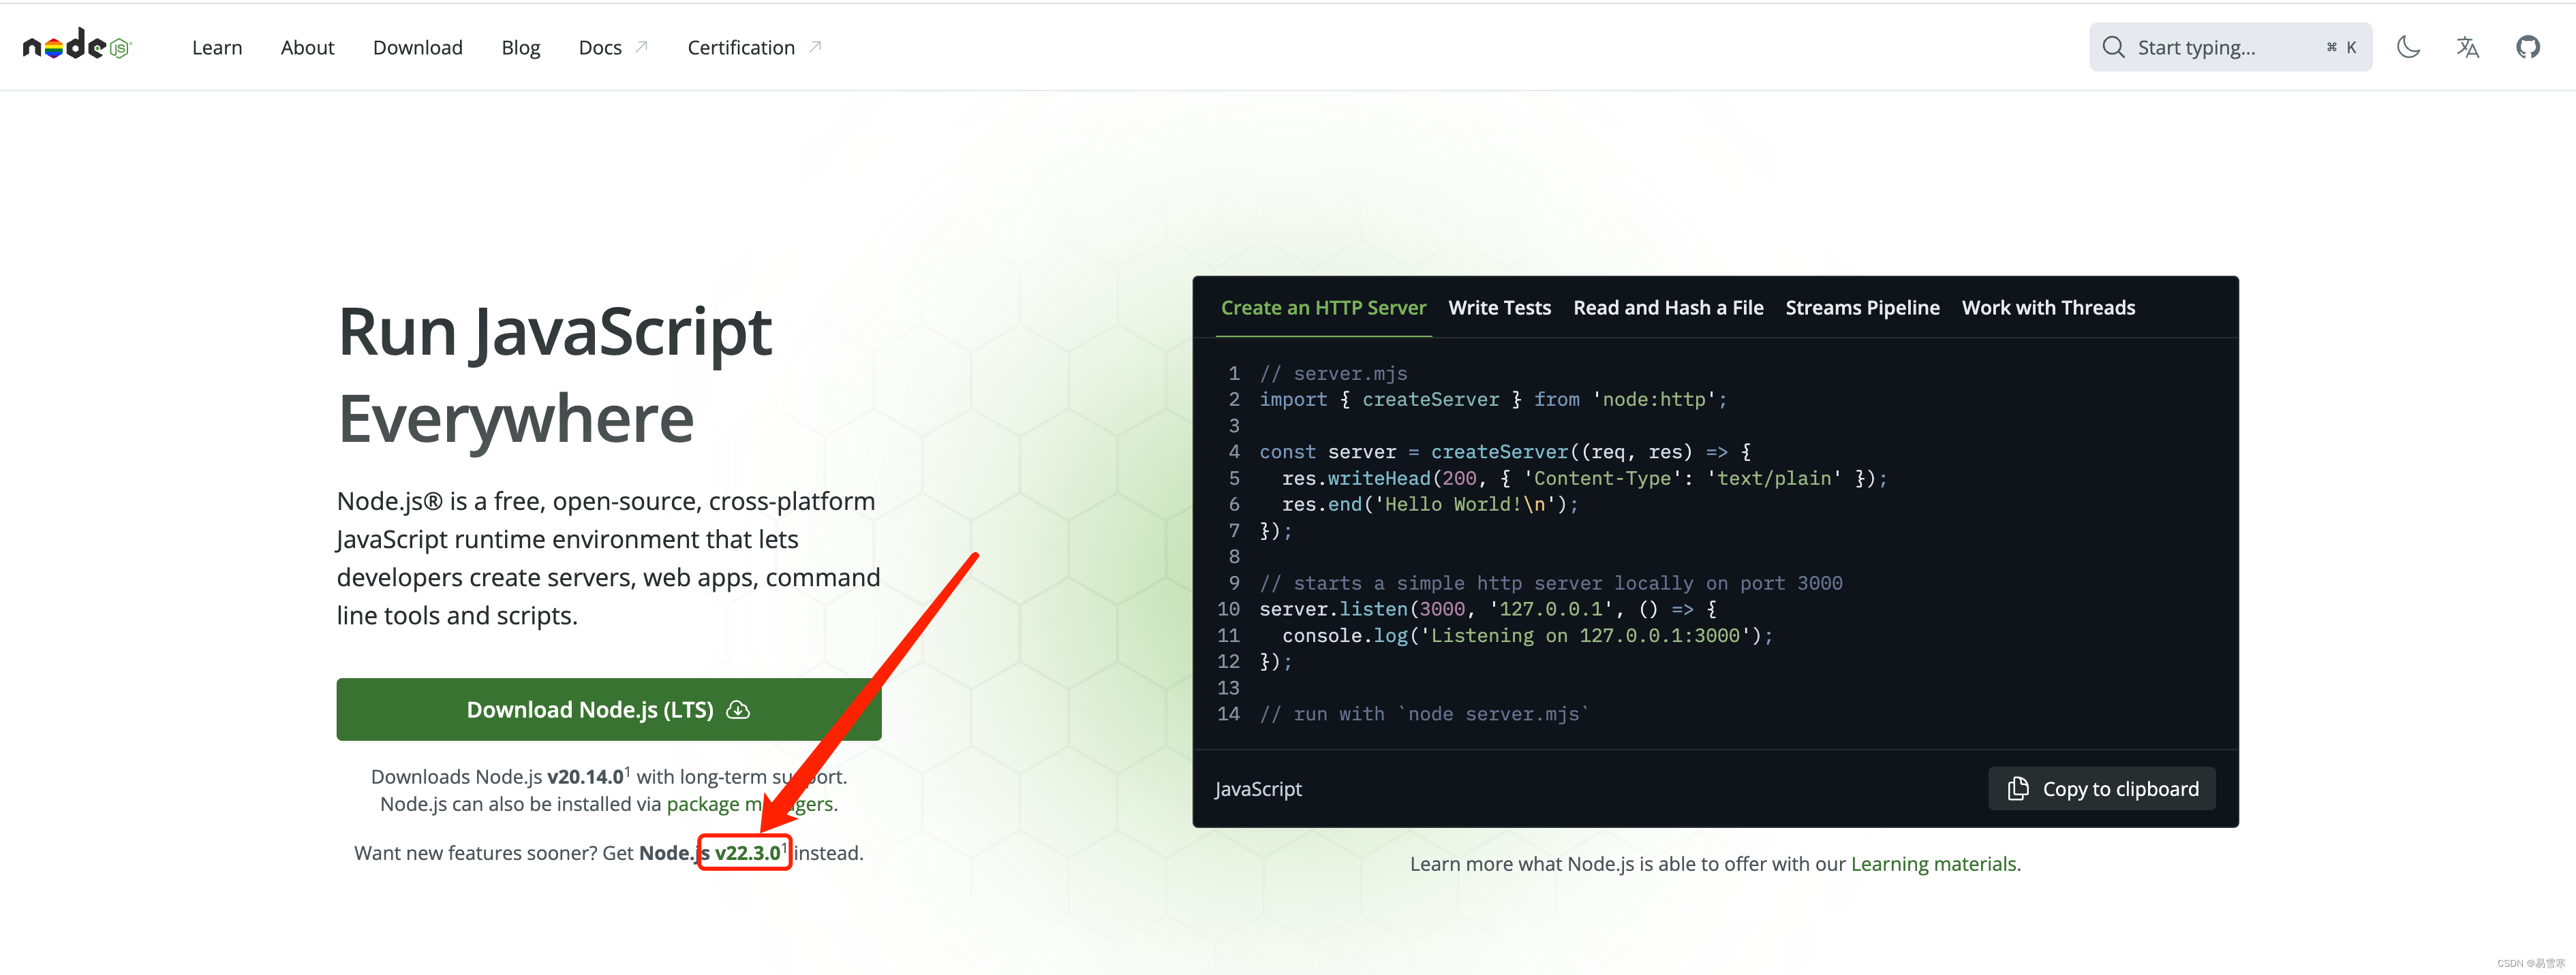Open Work with Threads tab

click(x=2048, y=308)
